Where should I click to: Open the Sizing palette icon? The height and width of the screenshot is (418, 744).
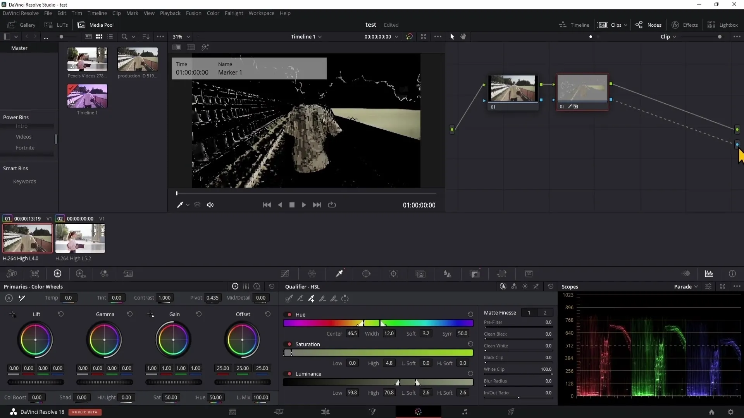tap(502, 274)
